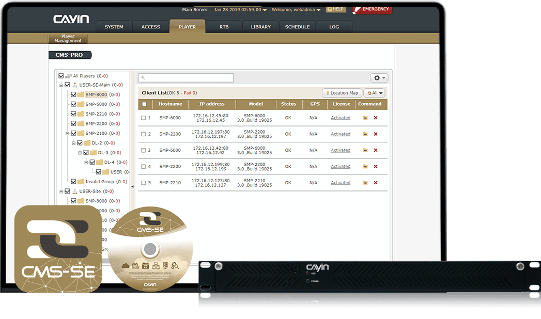
Task: Click the Activated license link for row 3
Action: point(341,150)
